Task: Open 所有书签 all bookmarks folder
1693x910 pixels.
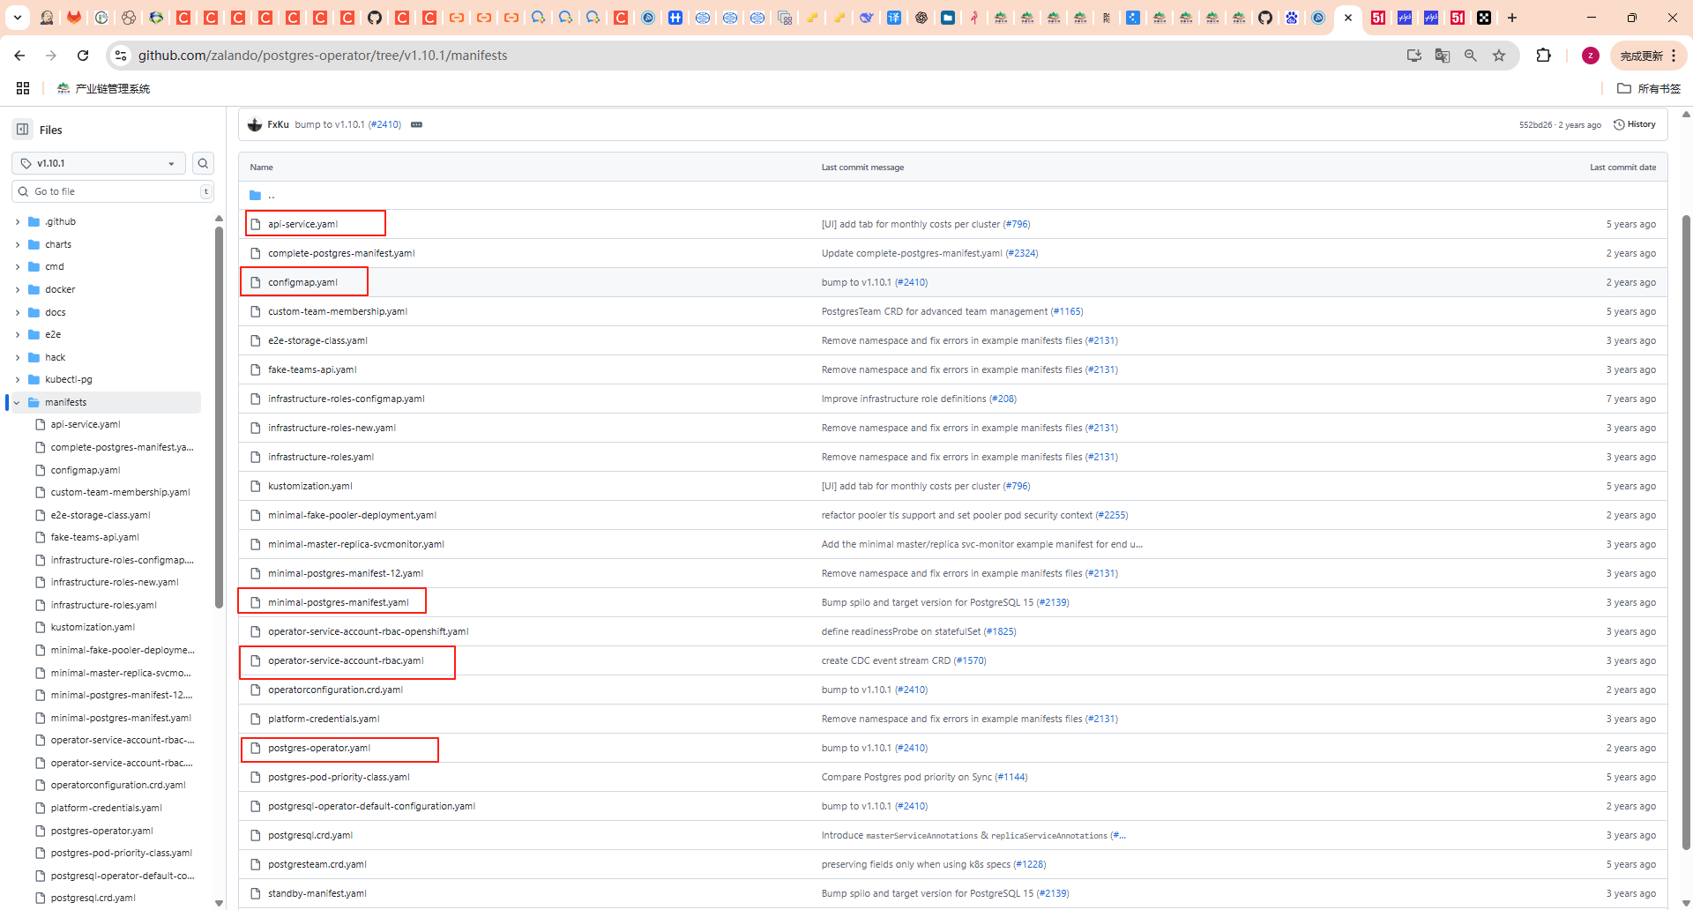Action: [1649, 88]
